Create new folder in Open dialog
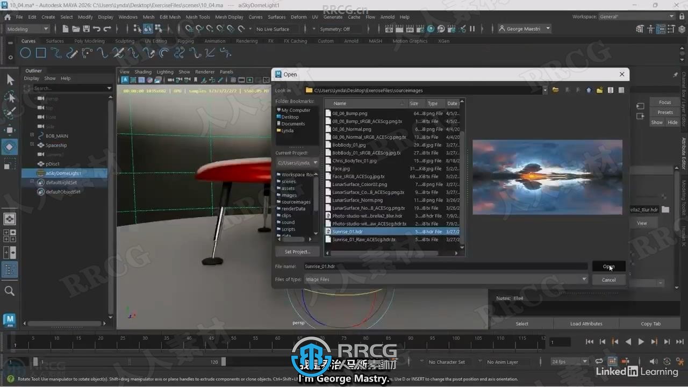 [x=599, y=90]
